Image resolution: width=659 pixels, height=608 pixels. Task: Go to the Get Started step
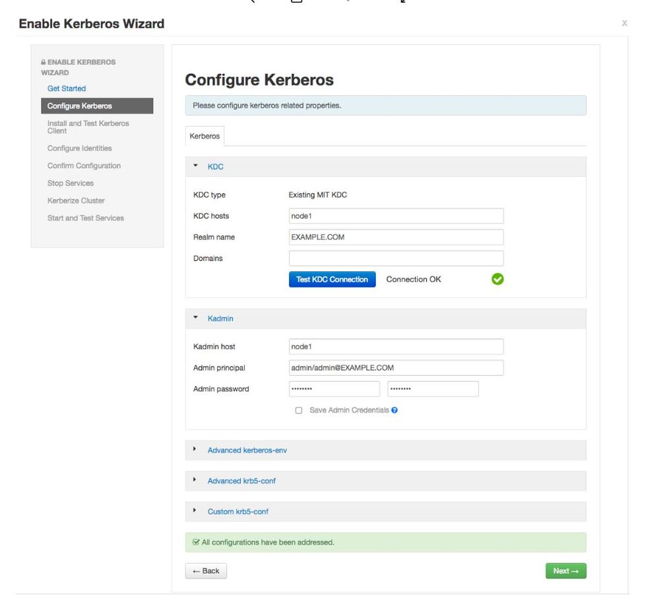67,88
